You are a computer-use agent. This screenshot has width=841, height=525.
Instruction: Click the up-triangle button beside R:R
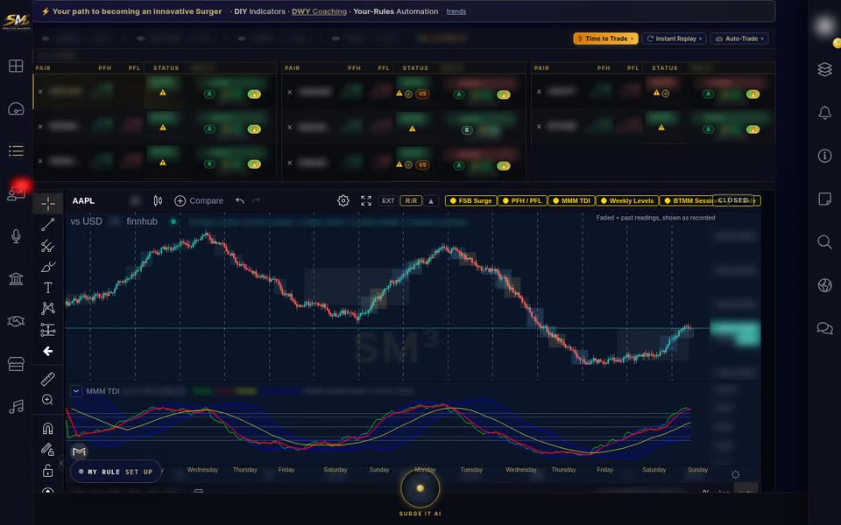431,201
